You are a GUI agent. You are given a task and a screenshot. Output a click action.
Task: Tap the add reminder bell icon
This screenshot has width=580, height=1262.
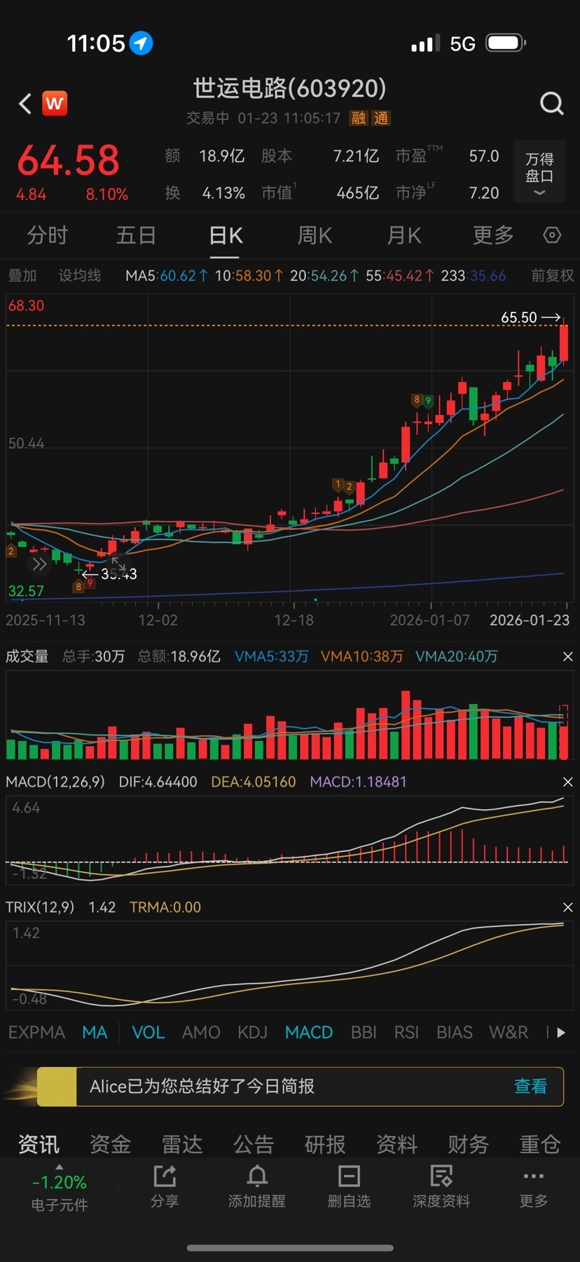coord(257,1186)
